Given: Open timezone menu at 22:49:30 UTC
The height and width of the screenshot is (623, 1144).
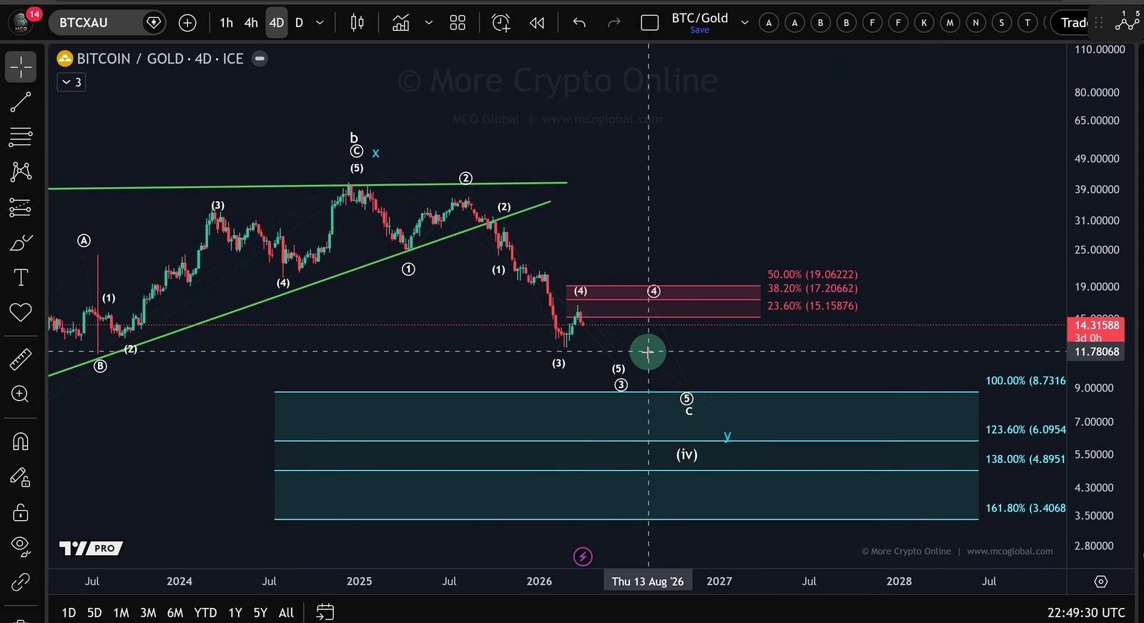Looking at the screenshot, I should click(x=1086, y=612).
